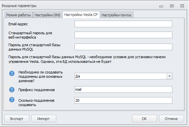Edit the subdomain prefix field containing mail
Image resolution: width=189 pixels, height=127 pixels.
(x=123, y=89)
